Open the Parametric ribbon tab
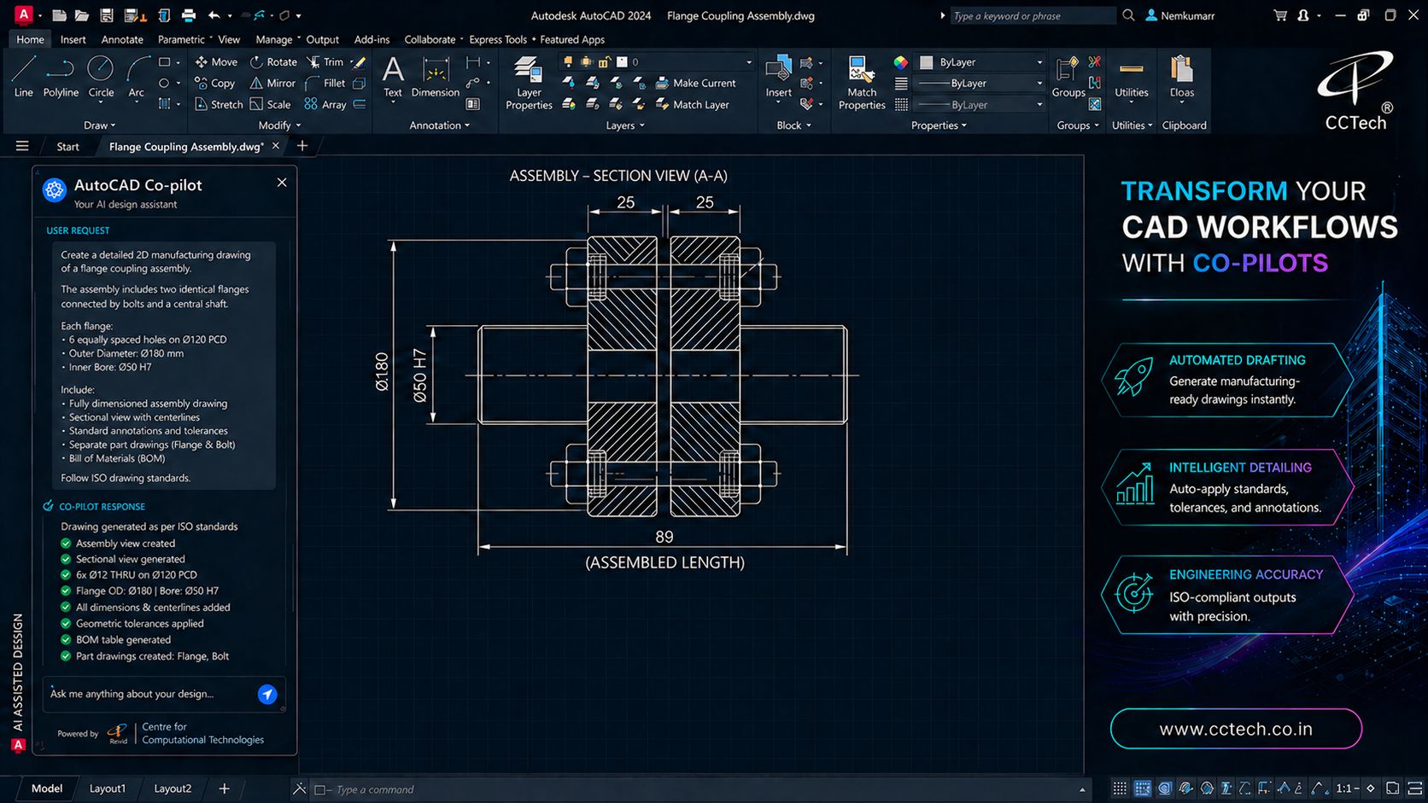This screenshot has height=803, width=1428. [x=181, y=39]
